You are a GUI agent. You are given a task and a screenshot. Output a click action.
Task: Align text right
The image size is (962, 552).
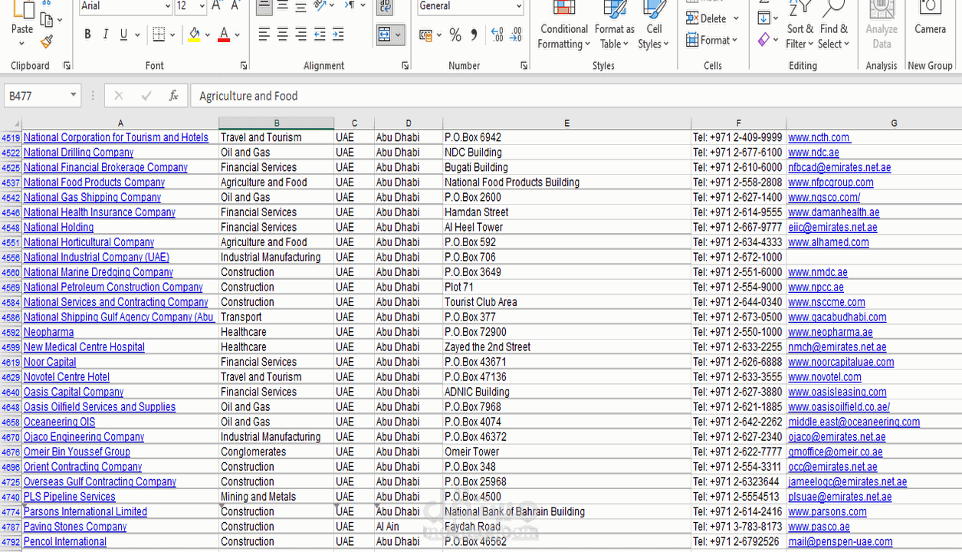[300, 34]
